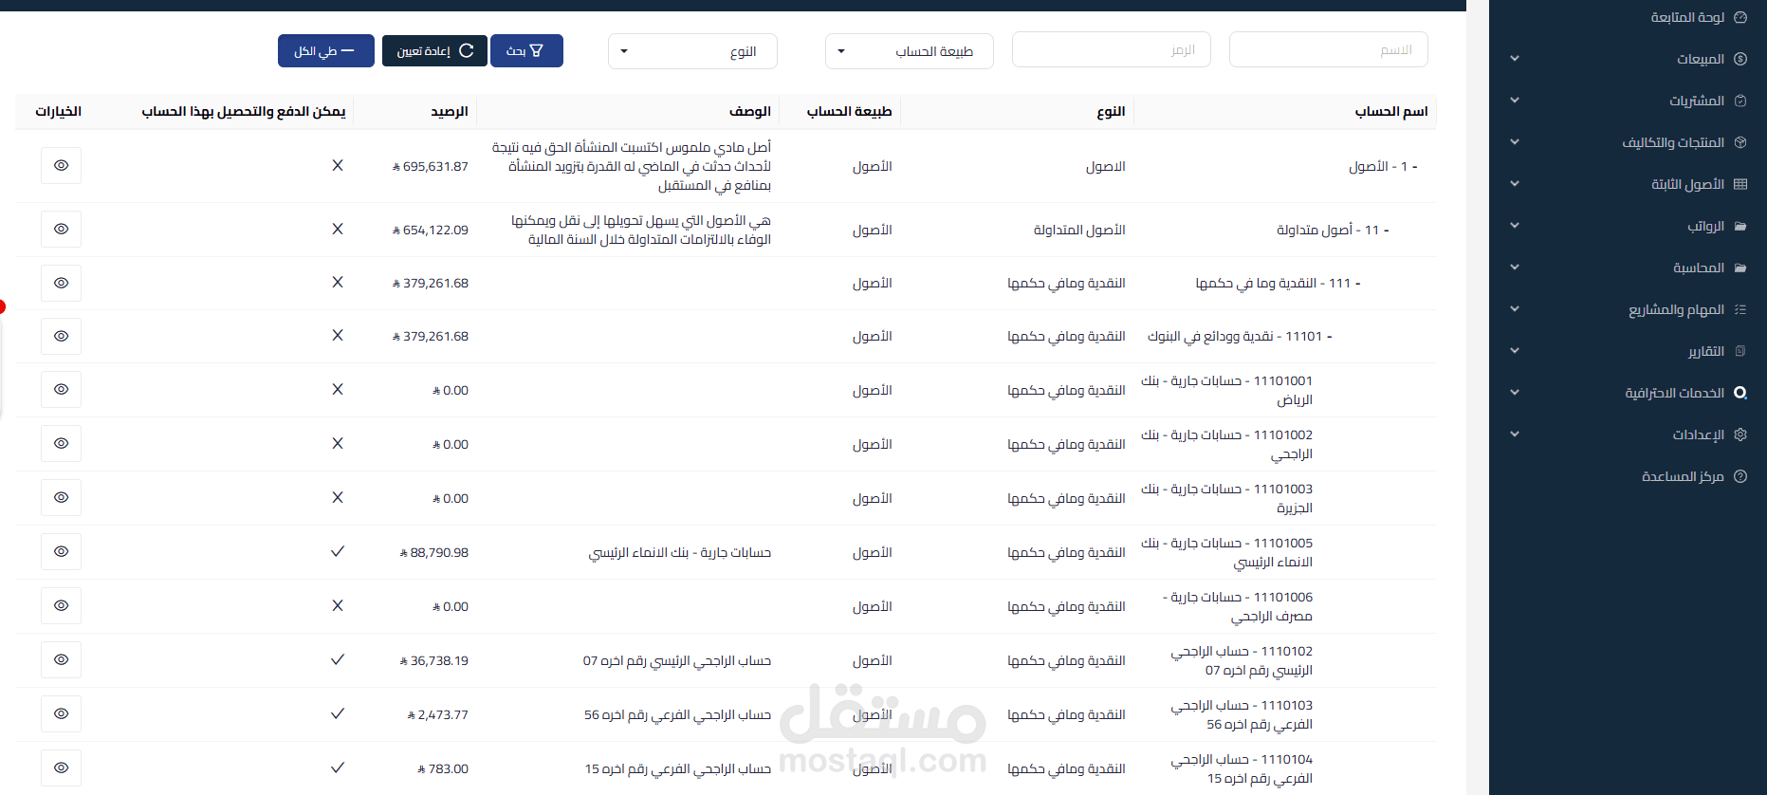
Task: Click the بحث search button
Action: 526,50
